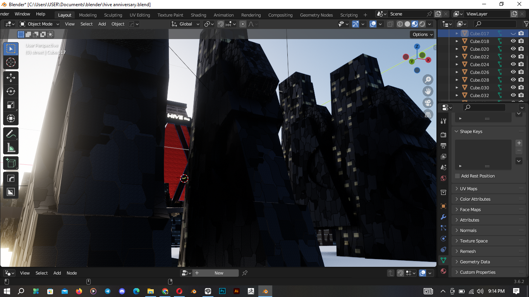This screenshot has width=529, height=297.
Task: Activate the Scale tool
Action: pyautogui.click(x=11, y=105)
